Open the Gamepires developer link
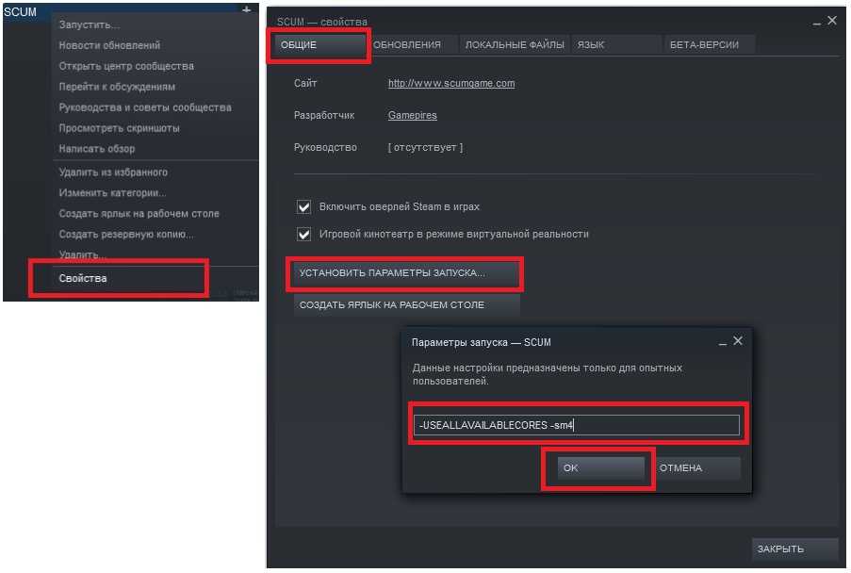Screen dimensions: 851x573 413,115
